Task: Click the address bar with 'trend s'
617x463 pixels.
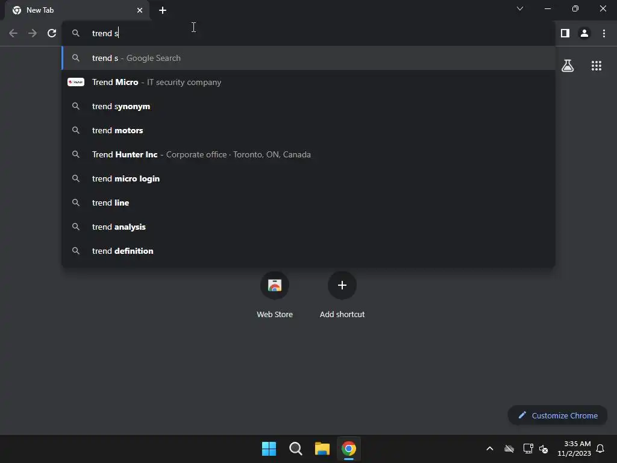Action: click(x=308, y=34)
